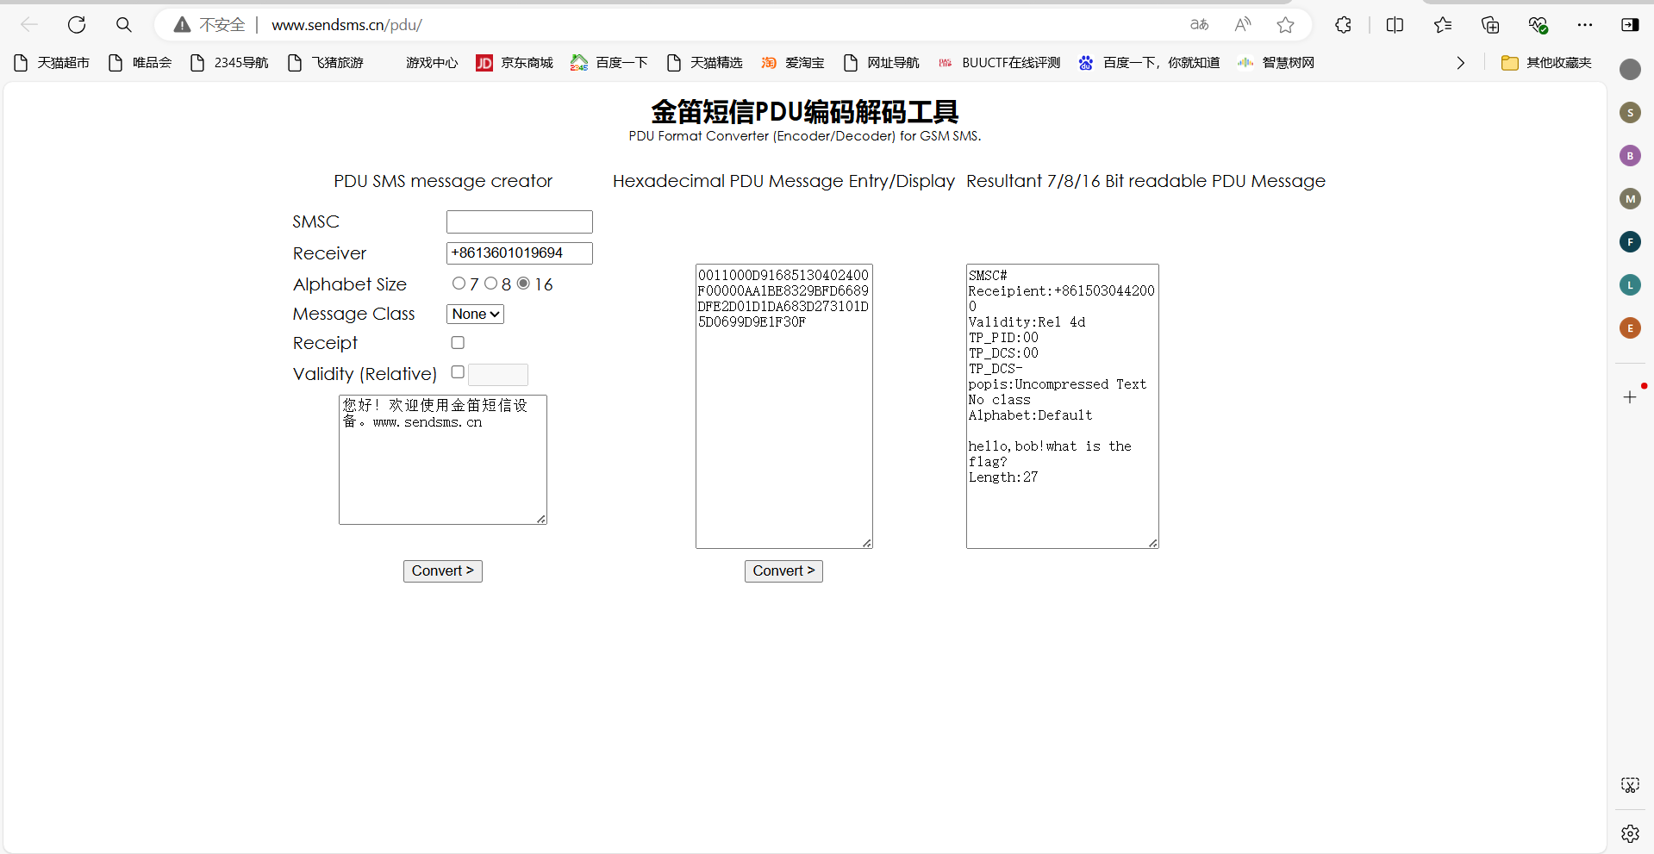Toggle the sidebar panel icon
This screenshot has height=854, width=1654.
click(x=1630, y=25)
